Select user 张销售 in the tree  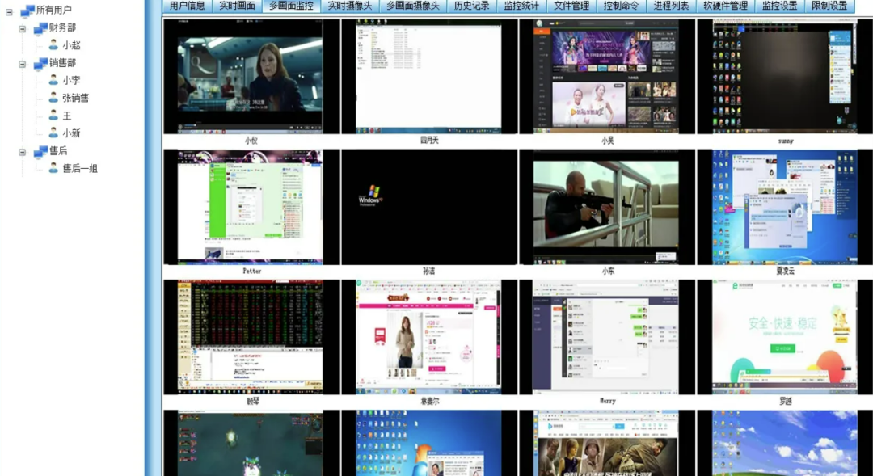point(76,99)
